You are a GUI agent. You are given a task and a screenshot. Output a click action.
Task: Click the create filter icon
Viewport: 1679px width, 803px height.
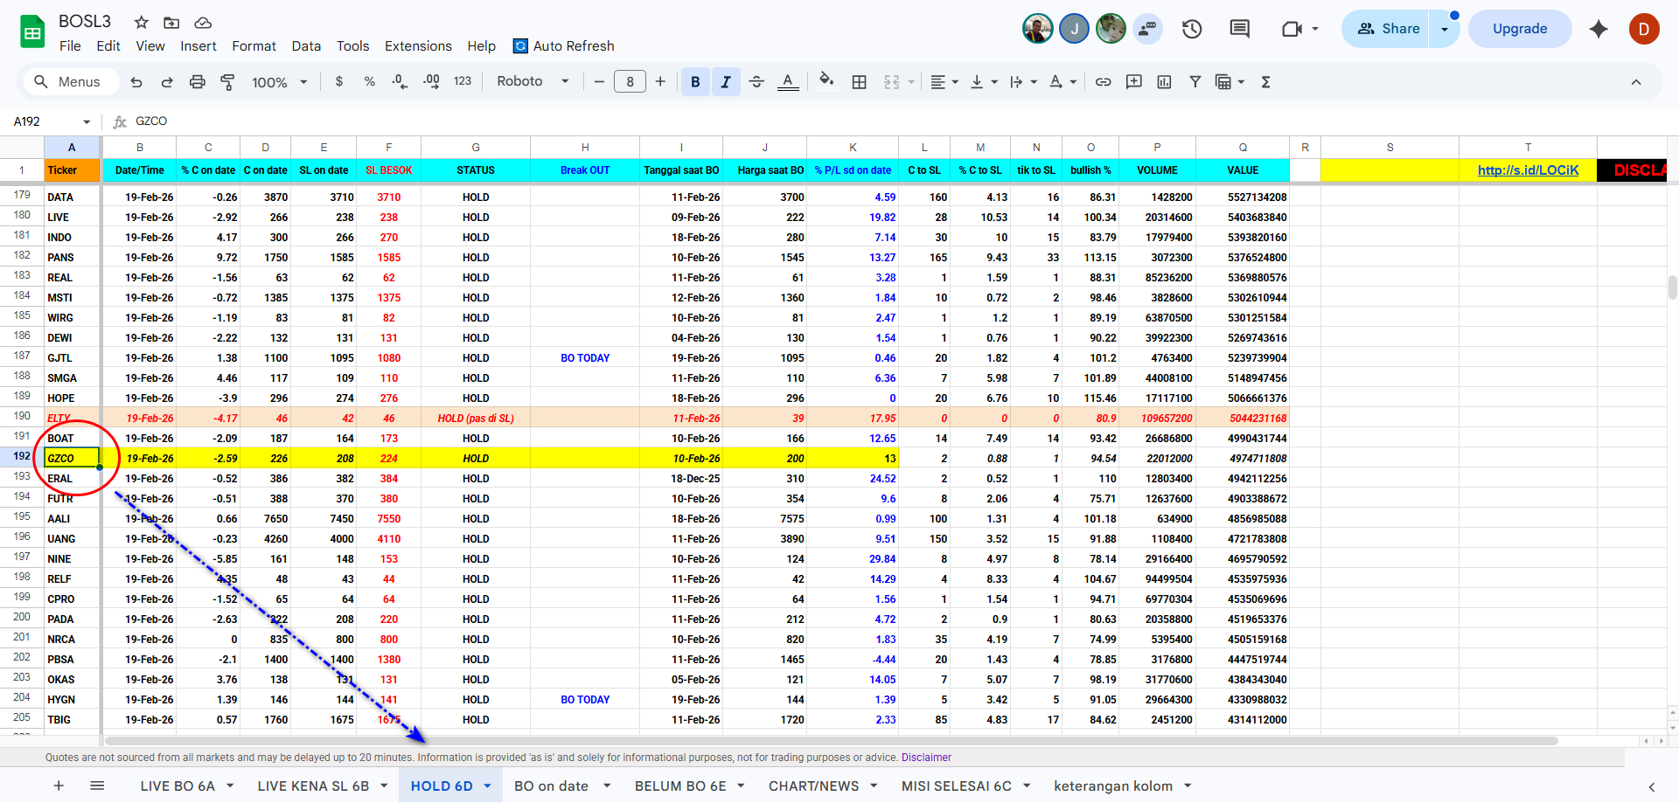(x=1195, y=82)
